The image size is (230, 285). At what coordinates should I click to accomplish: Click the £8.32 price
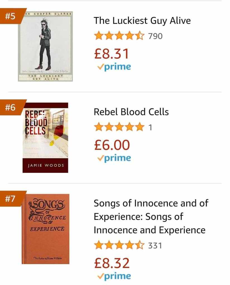tap(112, 263)
